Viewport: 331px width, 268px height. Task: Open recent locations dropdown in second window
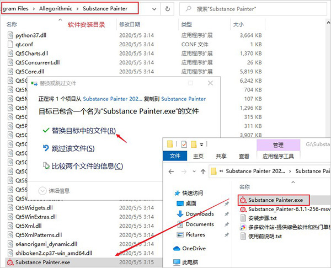point(194,171)
